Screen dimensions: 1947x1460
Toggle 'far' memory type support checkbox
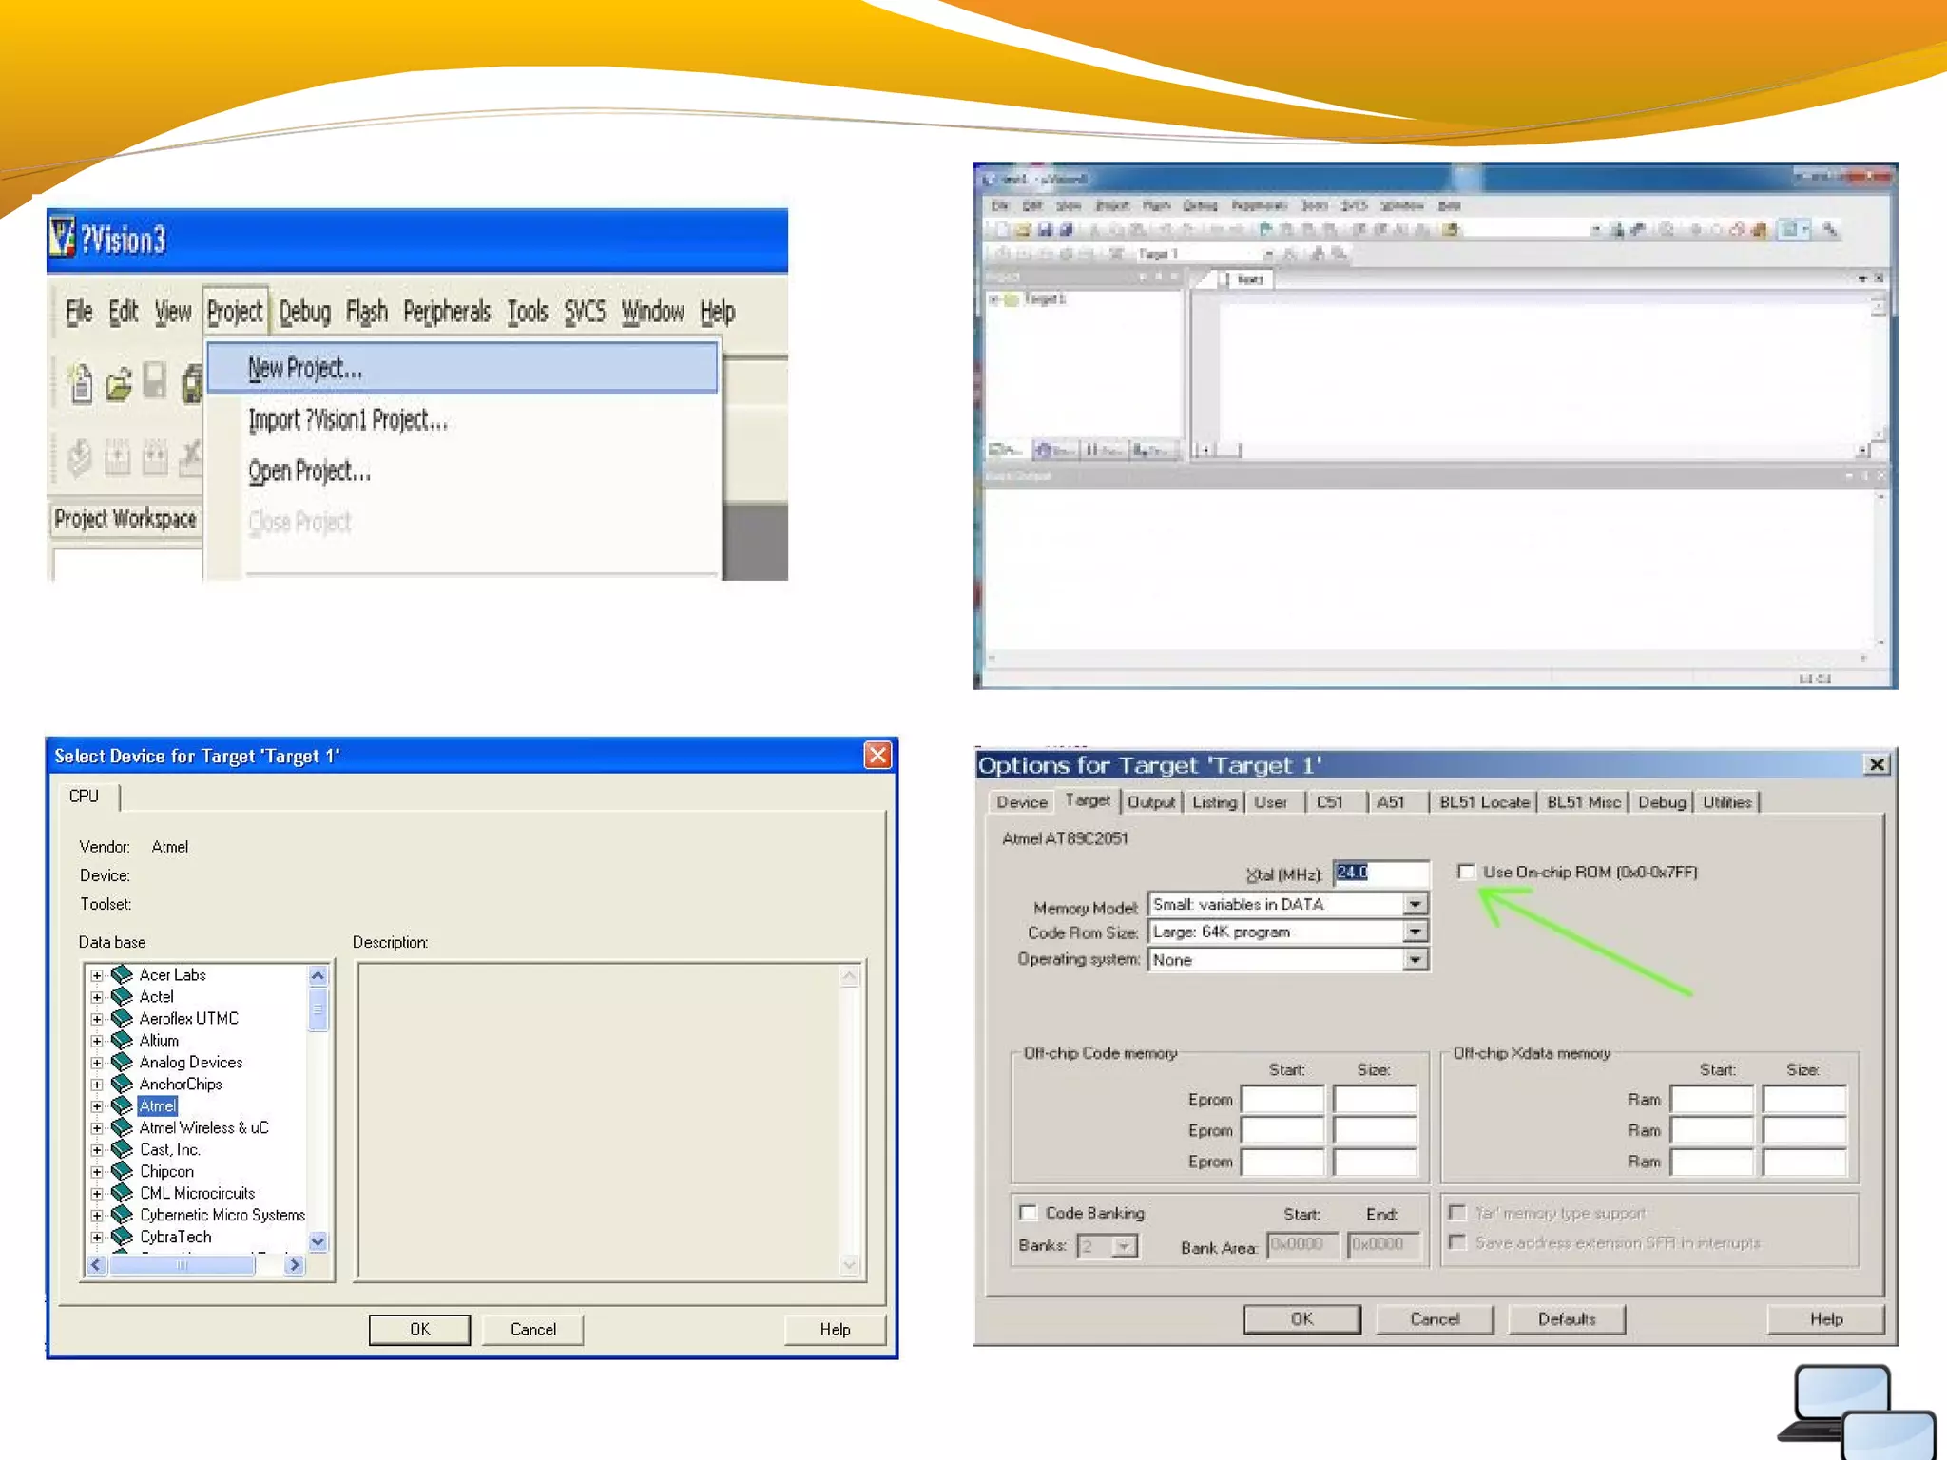tap(1456, 1212)
